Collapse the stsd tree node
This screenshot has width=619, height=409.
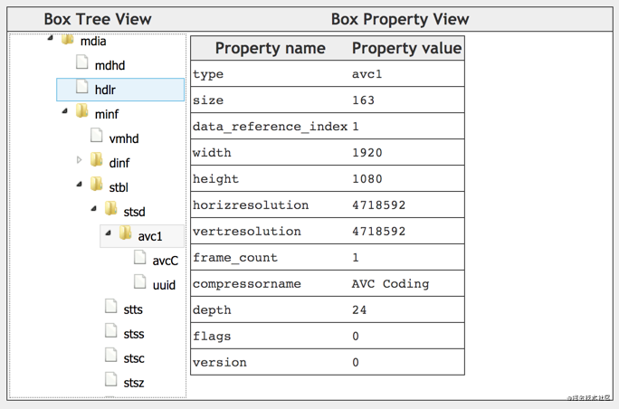pos(93,209)
